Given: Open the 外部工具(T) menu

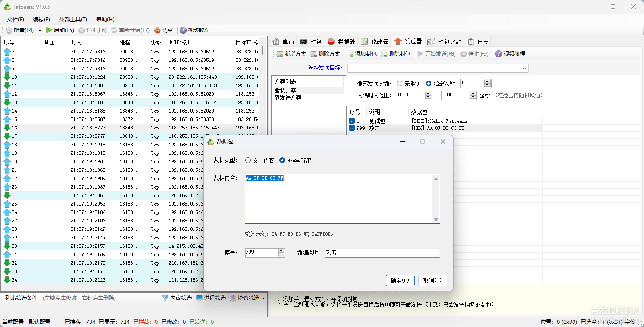Looking at the screenshot, I should point(73,19).
